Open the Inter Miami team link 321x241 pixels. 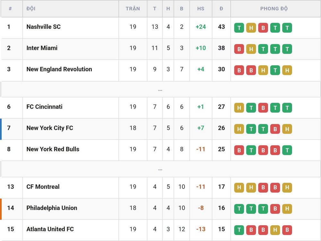[42, 48]
